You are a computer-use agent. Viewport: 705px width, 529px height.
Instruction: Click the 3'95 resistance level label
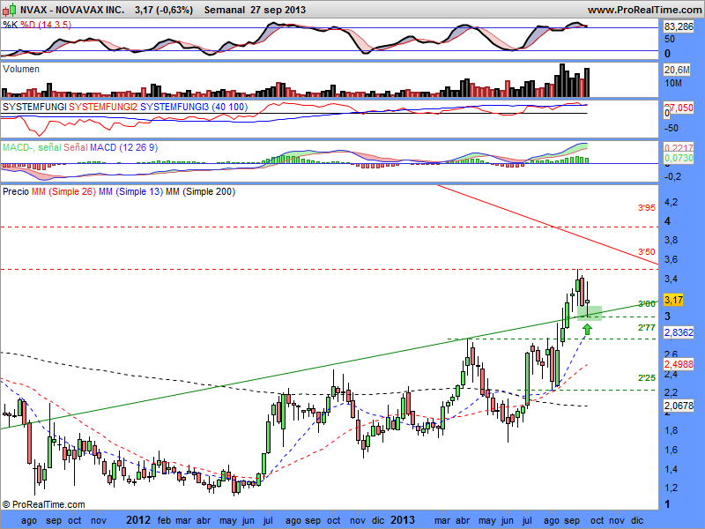click(647, 208)
